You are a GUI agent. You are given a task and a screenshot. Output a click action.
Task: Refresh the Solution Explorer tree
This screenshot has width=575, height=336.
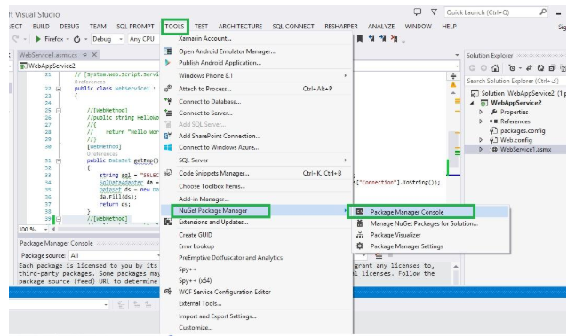540,68
